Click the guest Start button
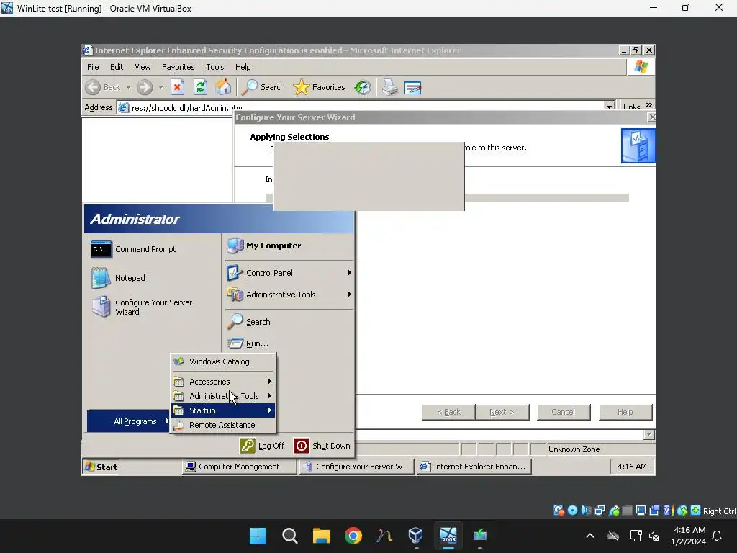The height and width of the screenshot is (553, 737). (x=101, y=467)
